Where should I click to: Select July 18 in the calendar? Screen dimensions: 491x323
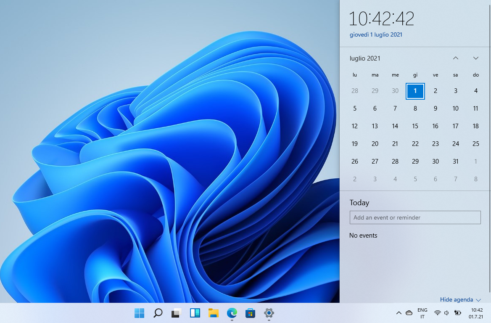[x=476, y=126]
